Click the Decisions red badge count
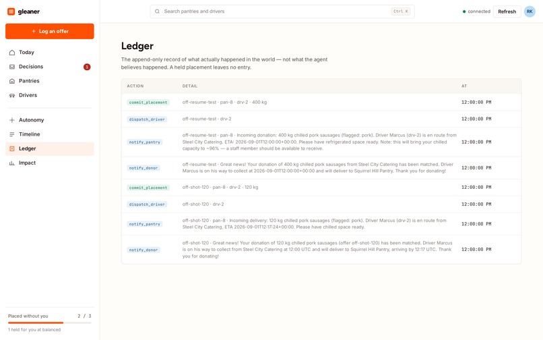The image size is (543, 340). pyautogui.click(x=87, y=67)
